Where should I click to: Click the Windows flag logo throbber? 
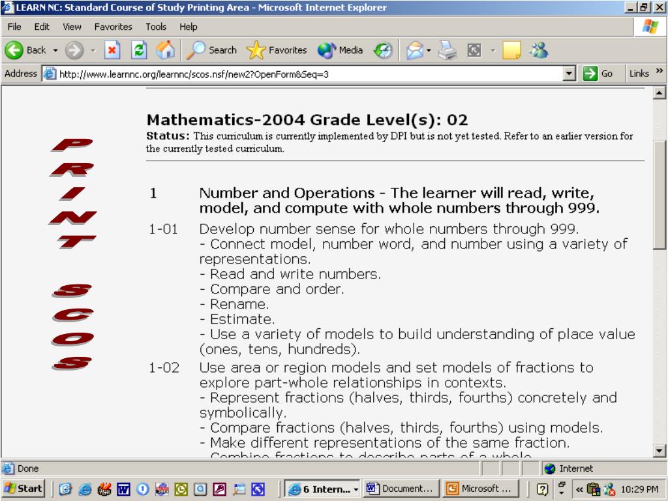[650, 26]
